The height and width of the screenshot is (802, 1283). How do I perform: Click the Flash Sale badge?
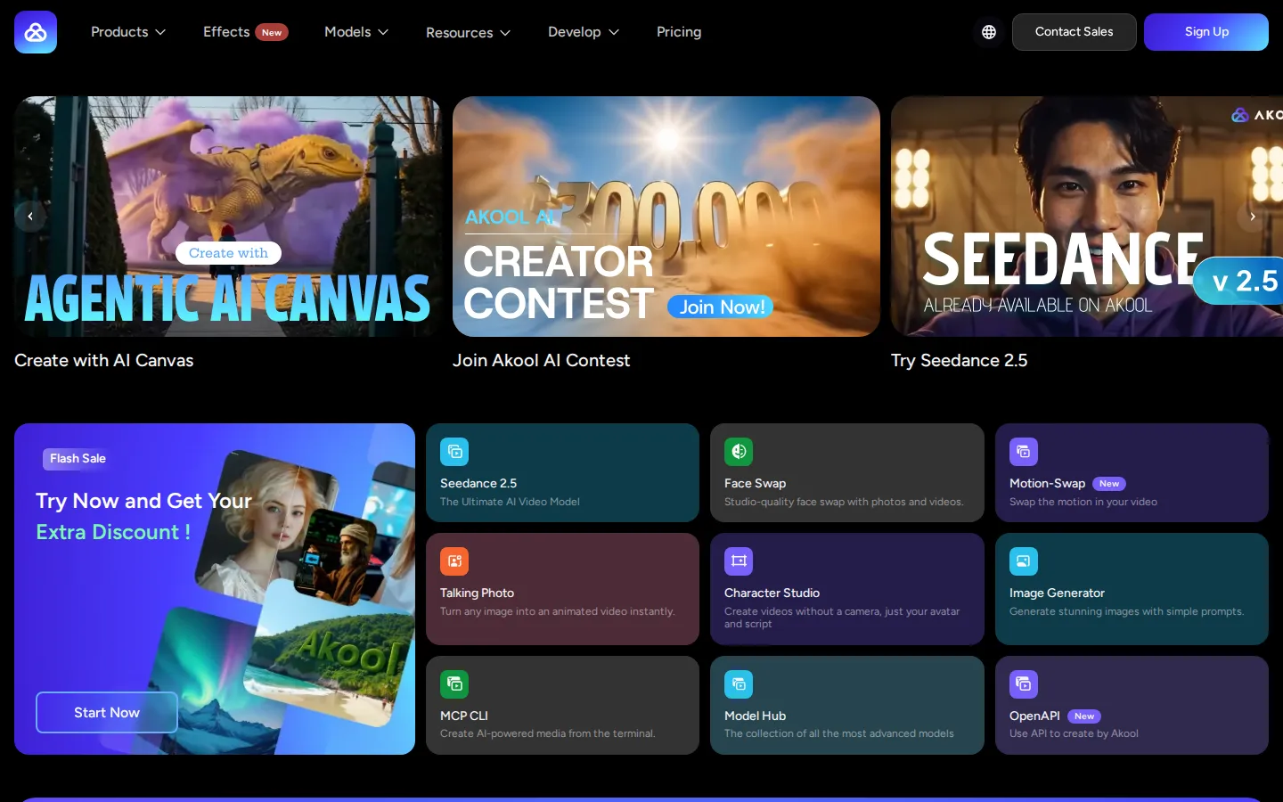[x=78, y=459]
